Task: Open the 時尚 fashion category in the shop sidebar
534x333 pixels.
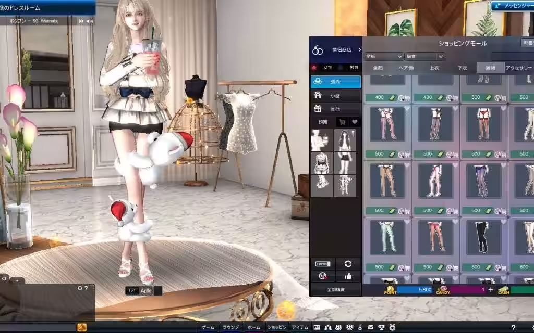Action: [336, 82]
